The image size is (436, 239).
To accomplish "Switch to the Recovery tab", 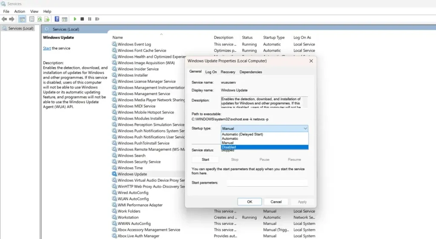I will [x=228, y=72].
